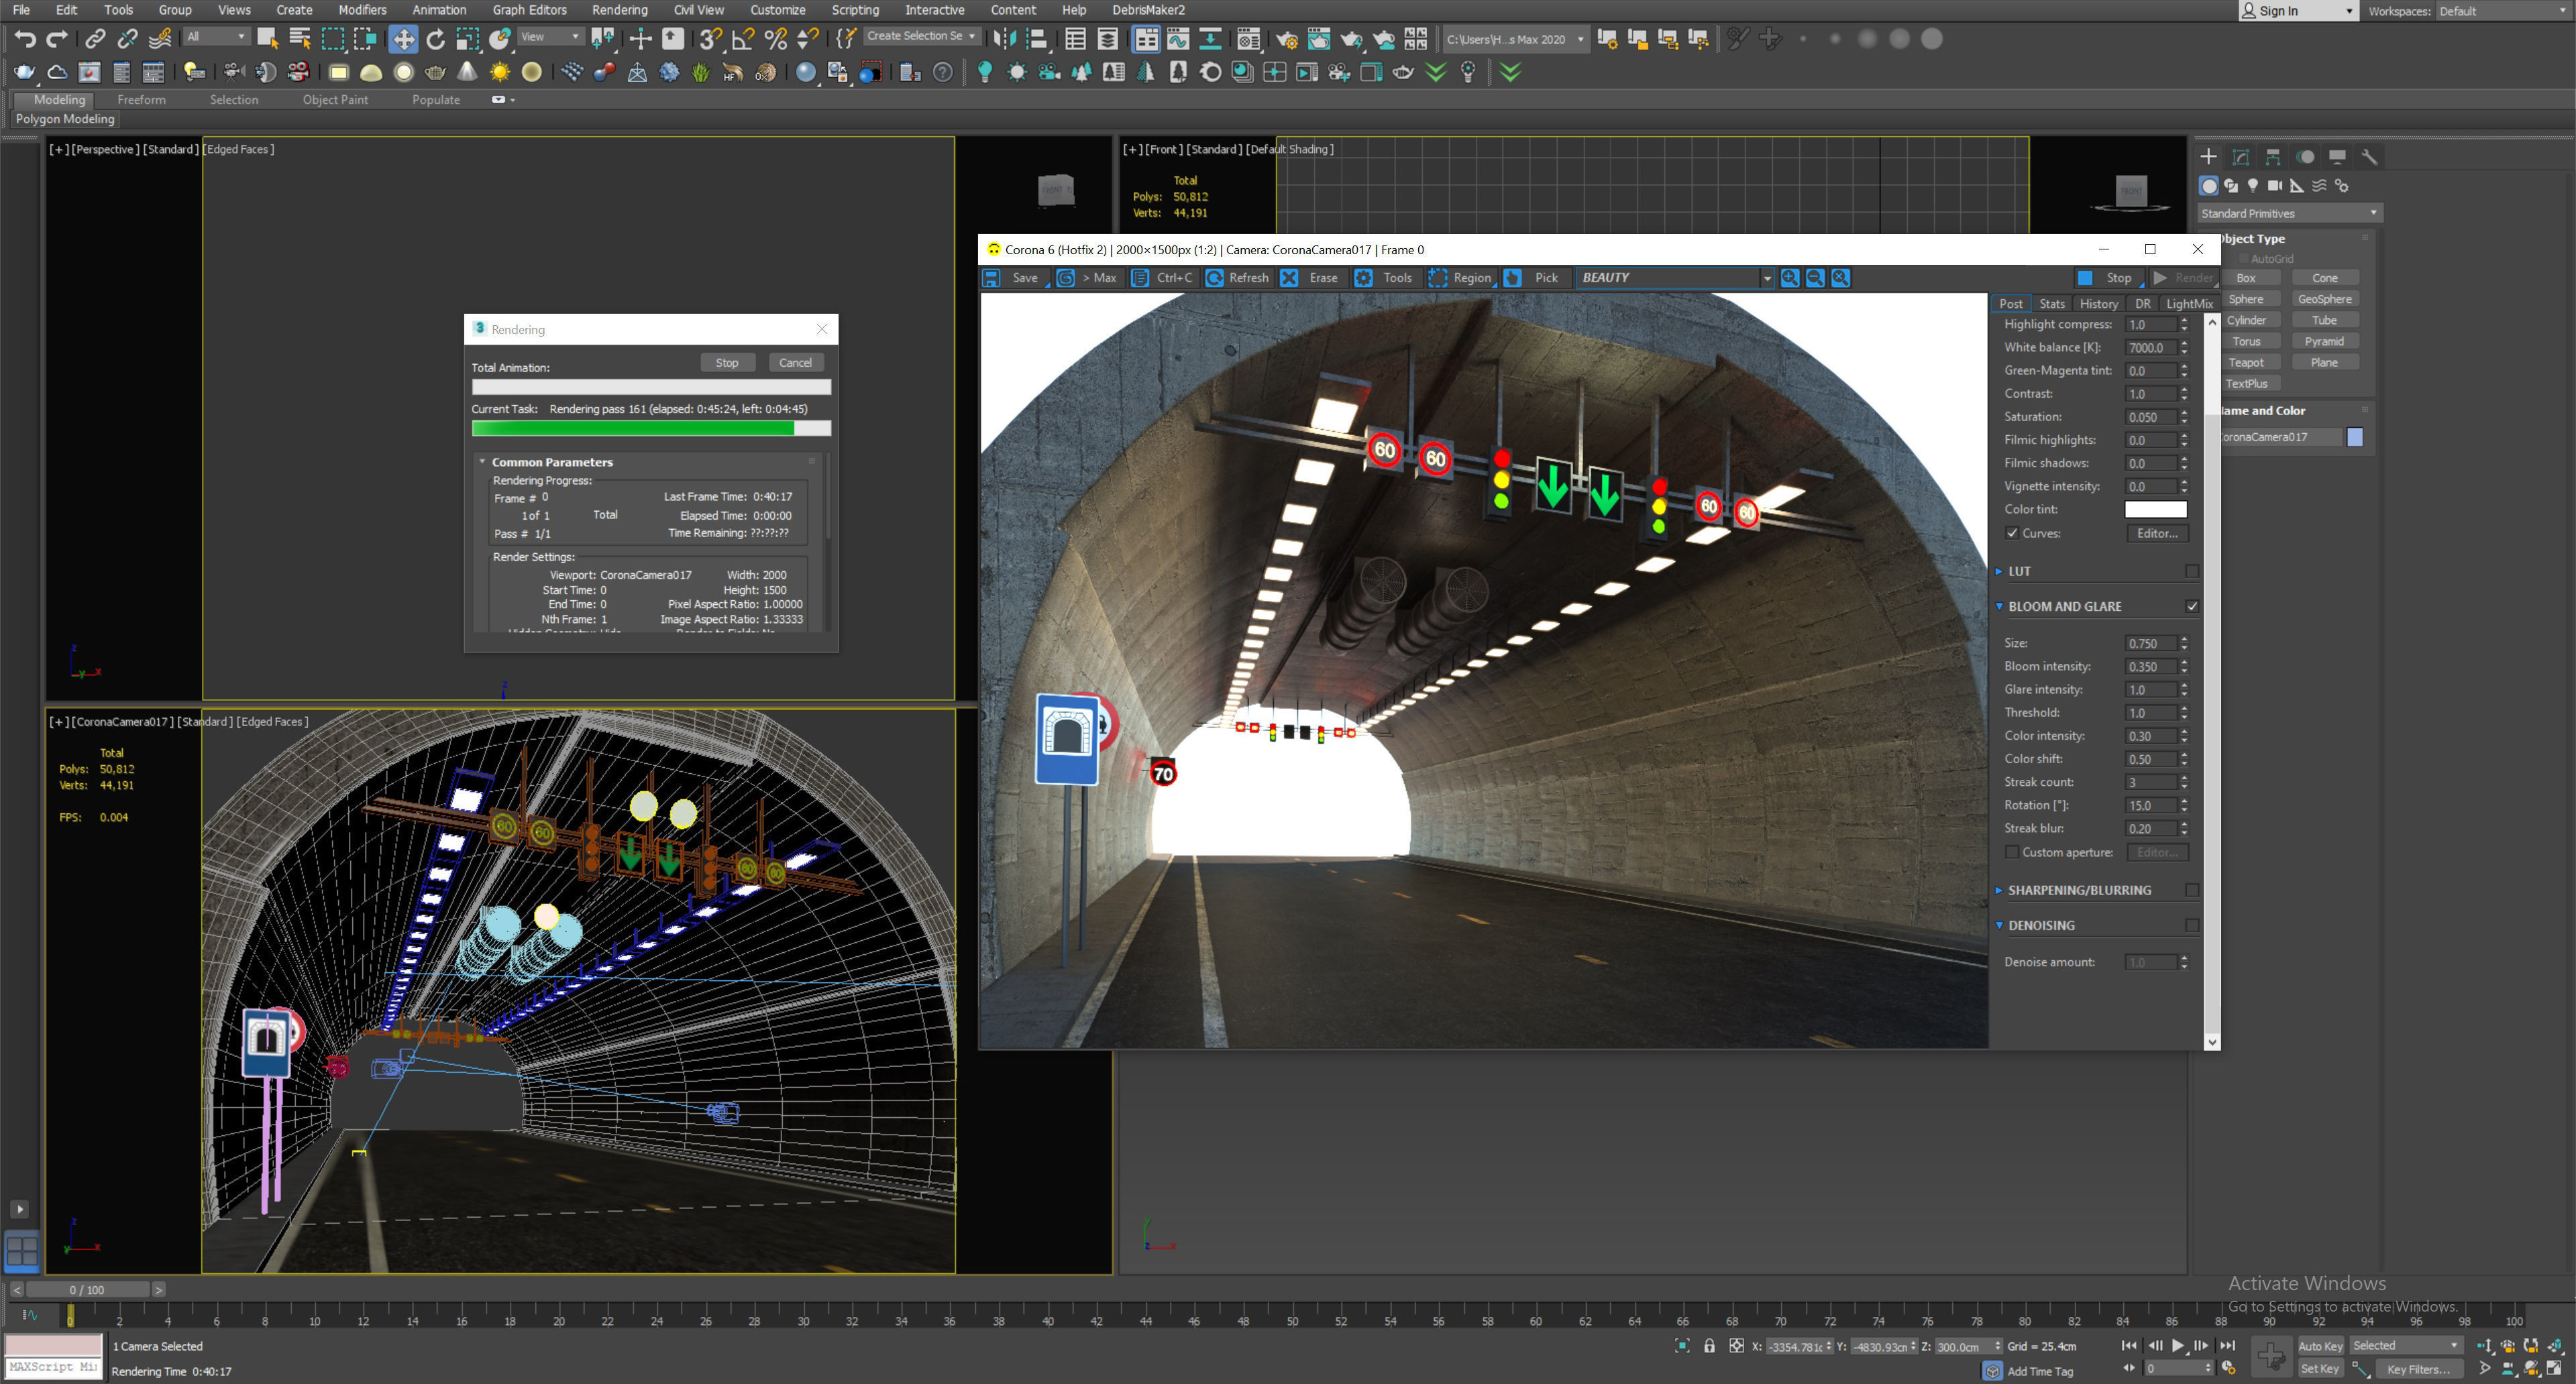2576x1384 pixels.
Task: Go to the end frame
Action: point(2228,1346)
